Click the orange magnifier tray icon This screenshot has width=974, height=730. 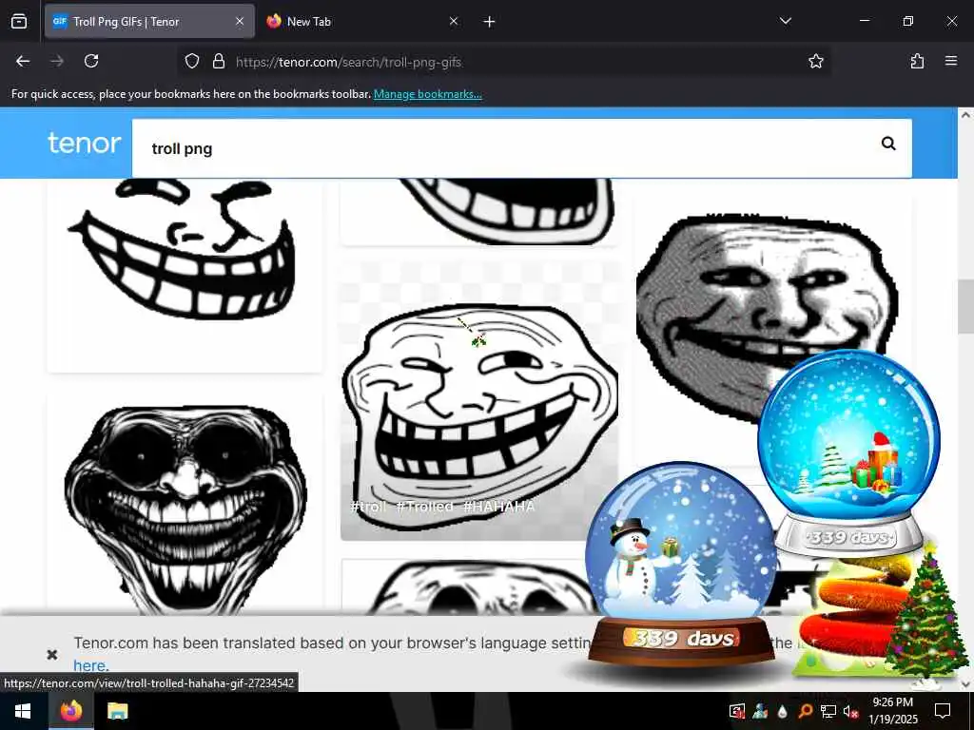point(805,711)
